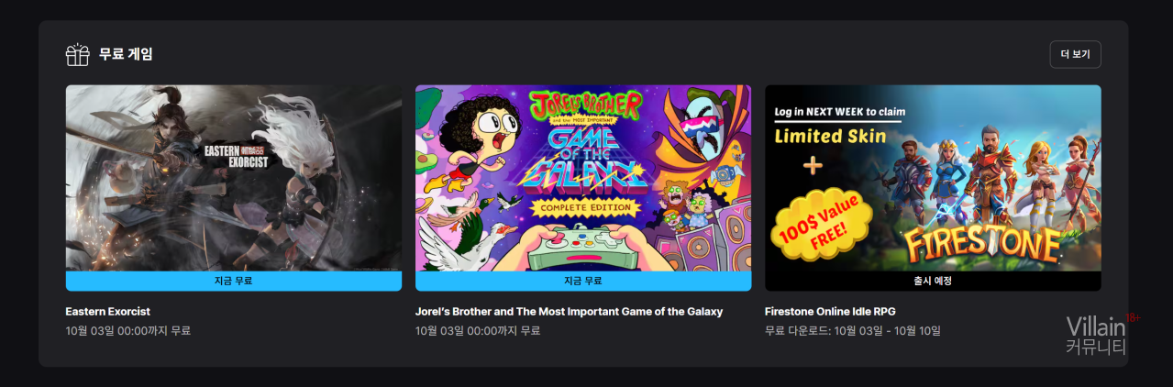Click the gift box icon beside 무료 게임
Screen dimensions: 1173x387
(77, 55)
